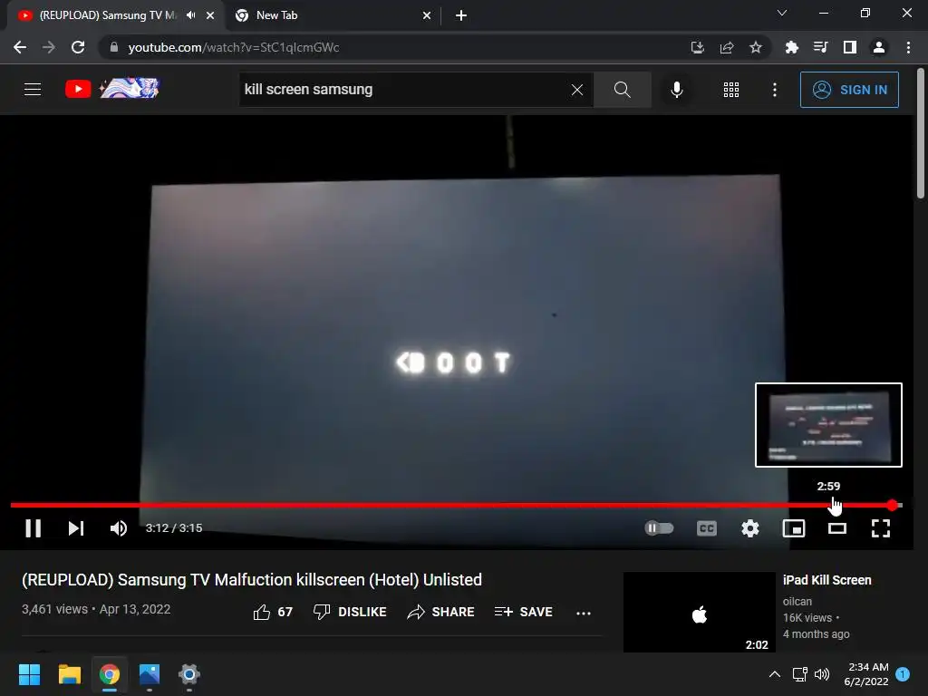This screenshot has height=696, width=928.
Task: Click the magnifier search button
Action: 622,90
